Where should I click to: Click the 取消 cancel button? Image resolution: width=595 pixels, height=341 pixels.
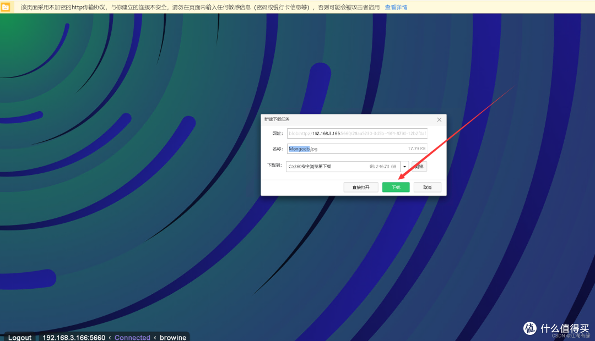[x=428, y=187]
